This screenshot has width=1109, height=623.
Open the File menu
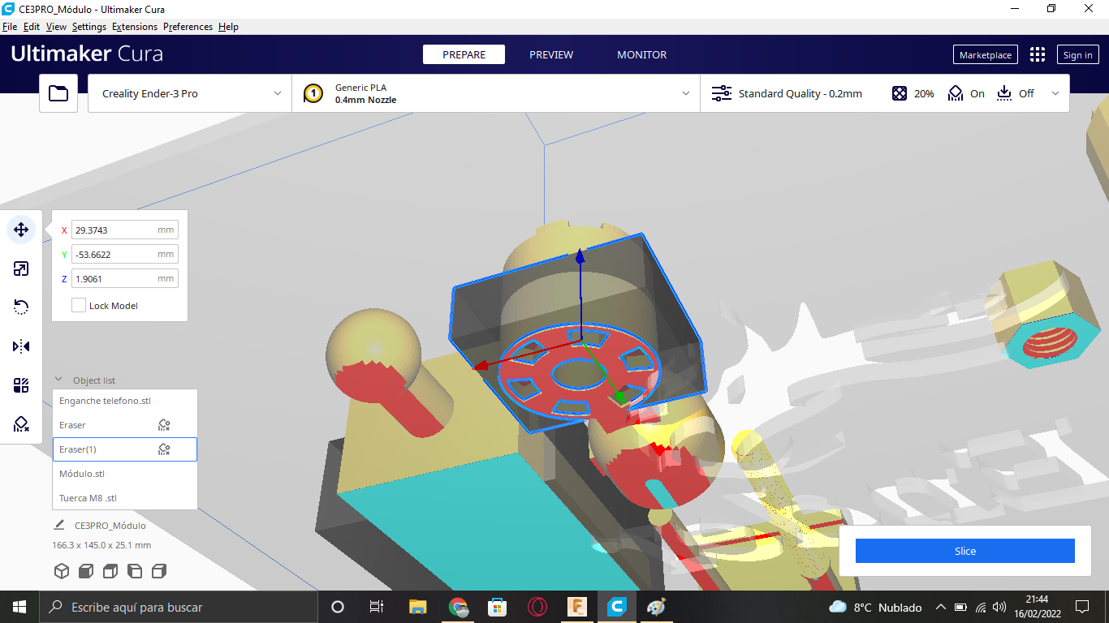pos(10,27)
